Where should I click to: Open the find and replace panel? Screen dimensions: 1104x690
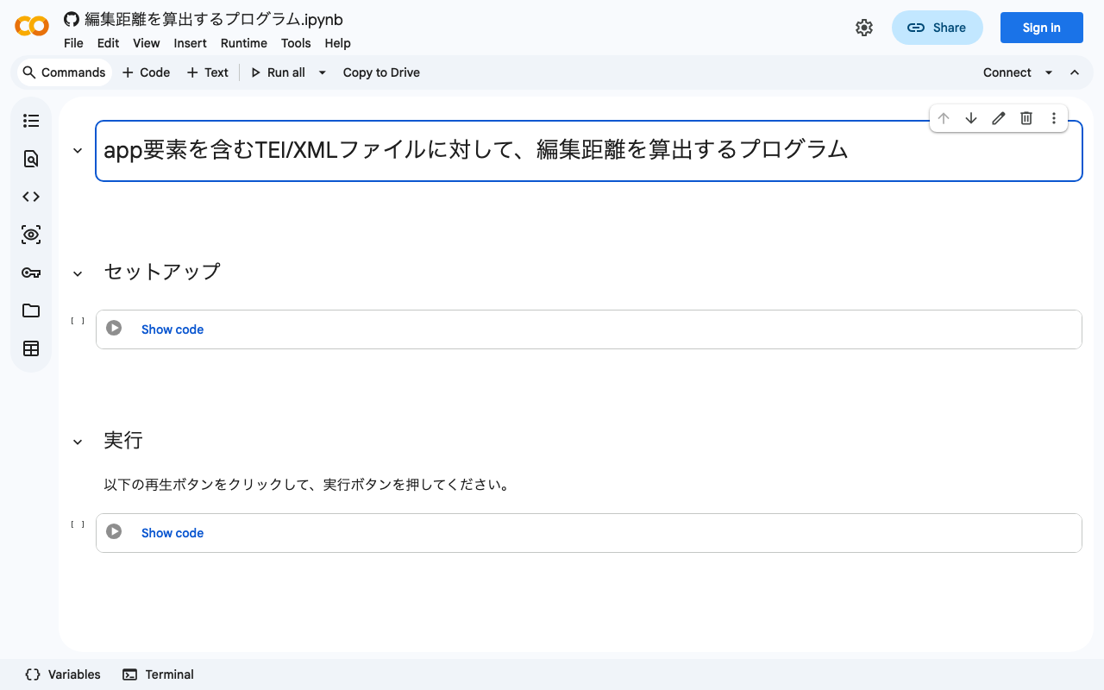[x=31, y=159]
